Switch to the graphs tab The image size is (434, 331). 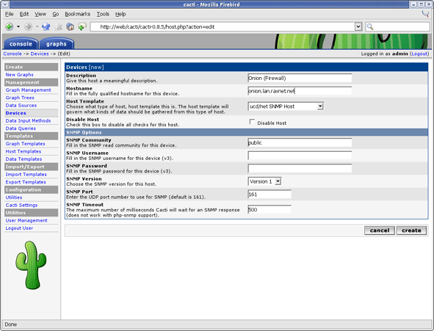(x=57, y=44)
